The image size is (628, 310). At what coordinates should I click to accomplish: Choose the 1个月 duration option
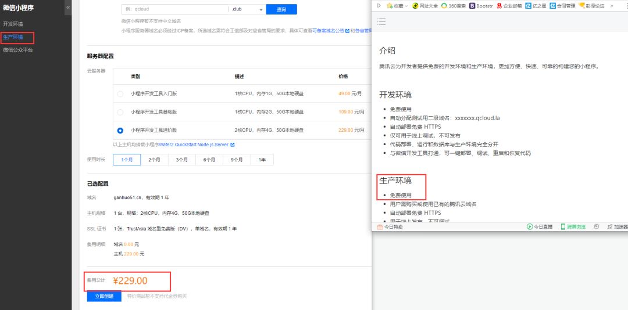[127, 160]
